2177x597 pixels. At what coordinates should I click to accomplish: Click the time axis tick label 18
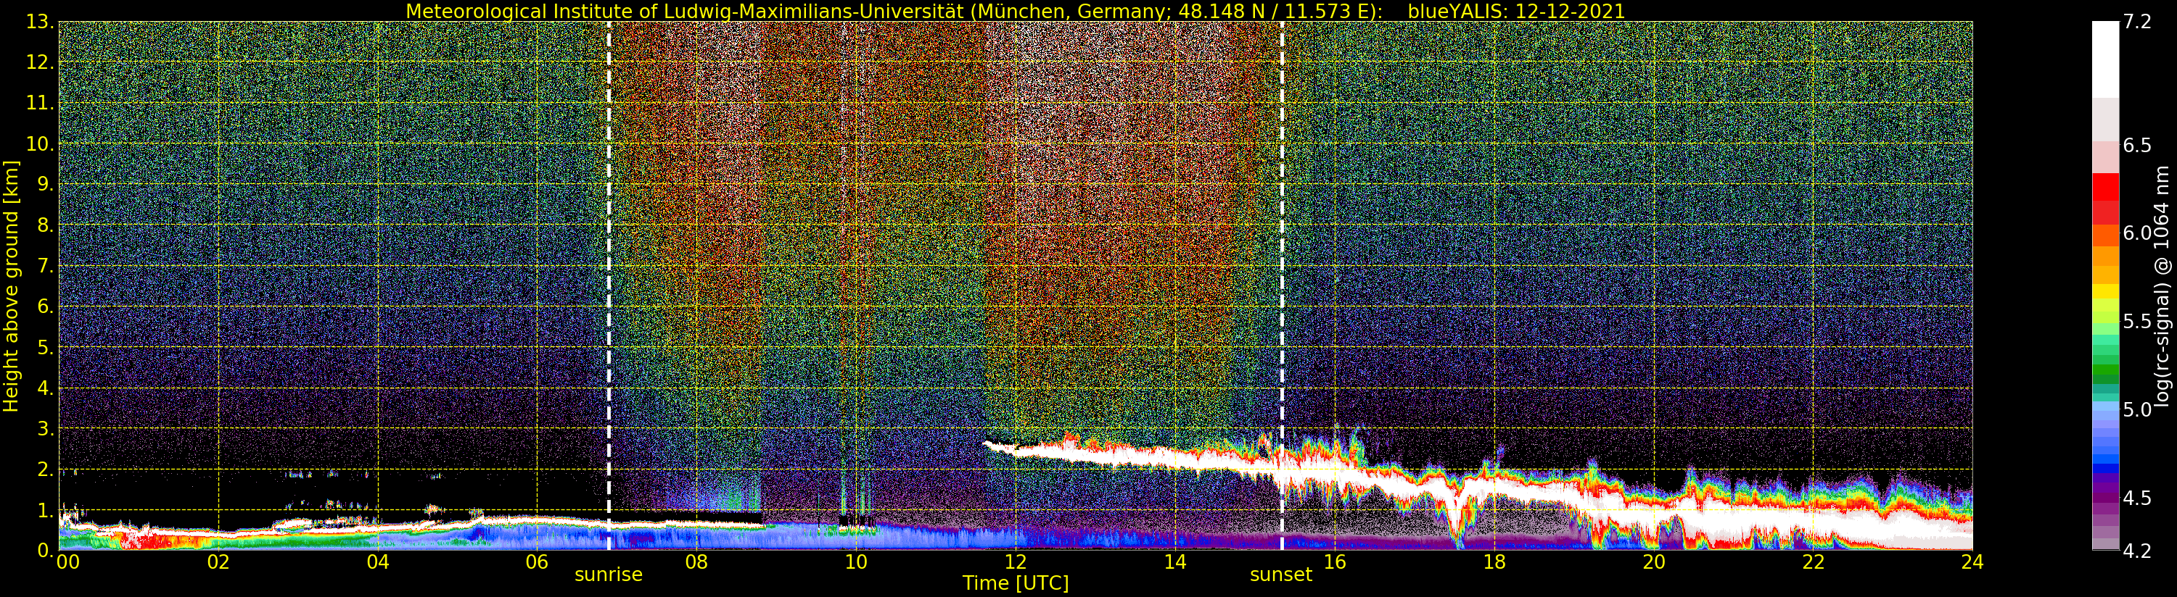click(x=1494, y=561)
